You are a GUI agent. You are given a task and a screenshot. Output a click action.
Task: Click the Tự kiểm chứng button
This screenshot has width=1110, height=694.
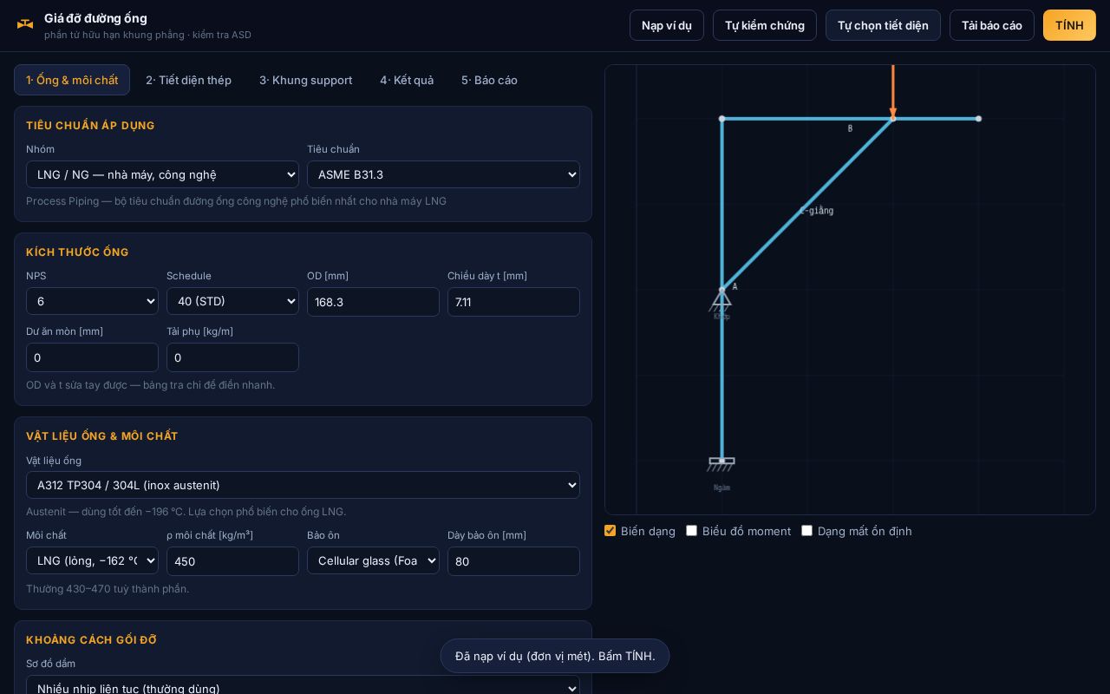coord(765,25)
